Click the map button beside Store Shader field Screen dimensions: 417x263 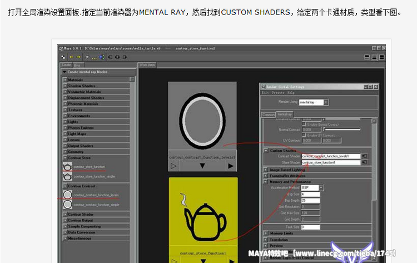pos(364,162)
